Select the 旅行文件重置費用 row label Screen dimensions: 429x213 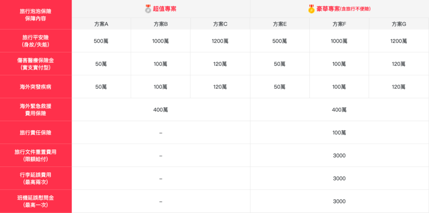point(36,156)
